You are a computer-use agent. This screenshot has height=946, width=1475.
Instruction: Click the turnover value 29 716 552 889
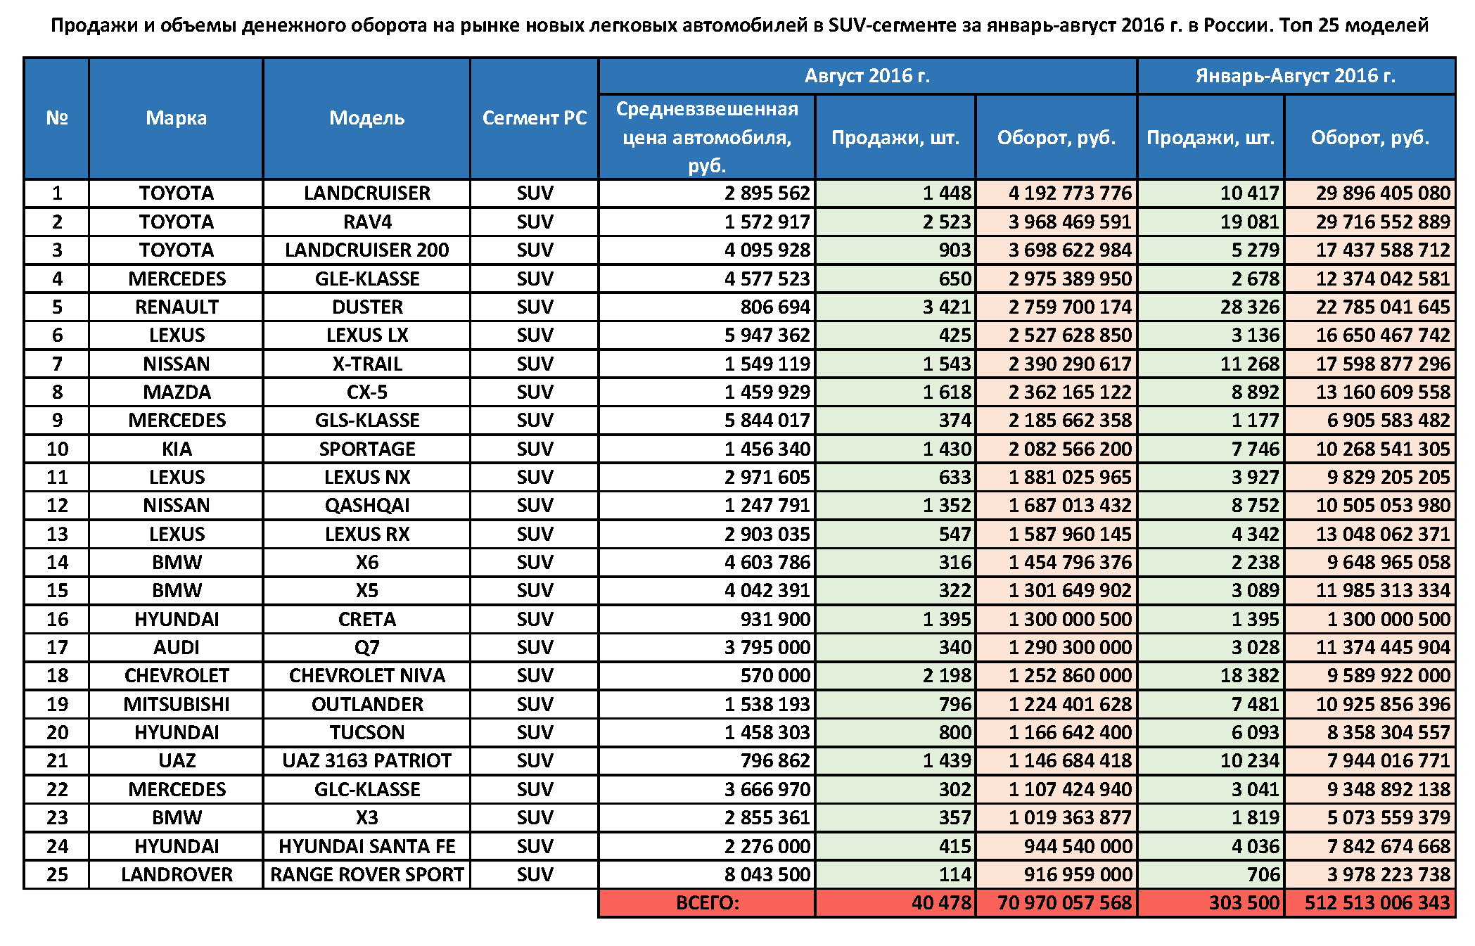[1369, 222]
